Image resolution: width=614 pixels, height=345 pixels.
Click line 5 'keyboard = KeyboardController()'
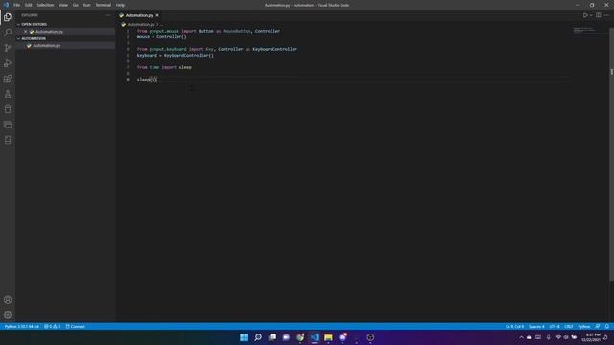click(x=175, y=56)
